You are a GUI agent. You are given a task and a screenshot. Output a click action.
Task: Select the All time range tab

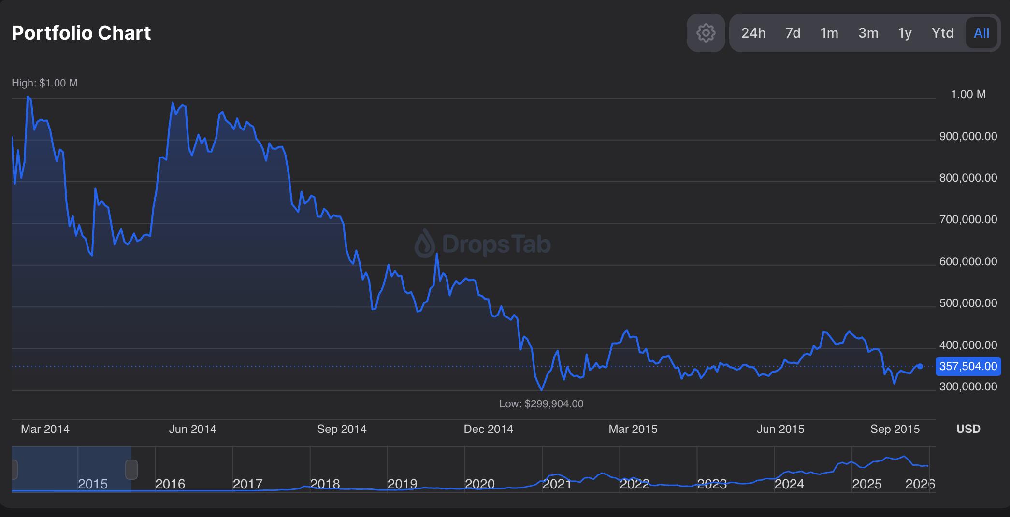tap(981, 33)
